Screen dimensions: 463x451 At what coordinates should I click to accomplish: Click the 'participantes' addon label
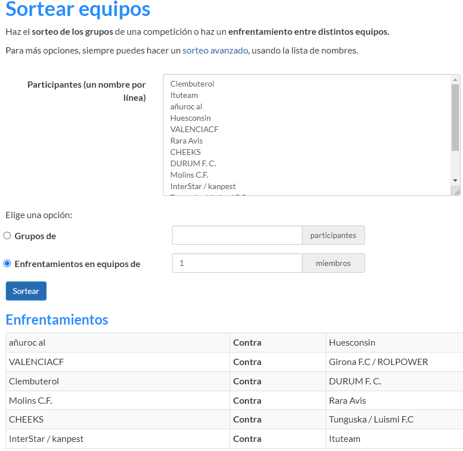click(333, 235)
